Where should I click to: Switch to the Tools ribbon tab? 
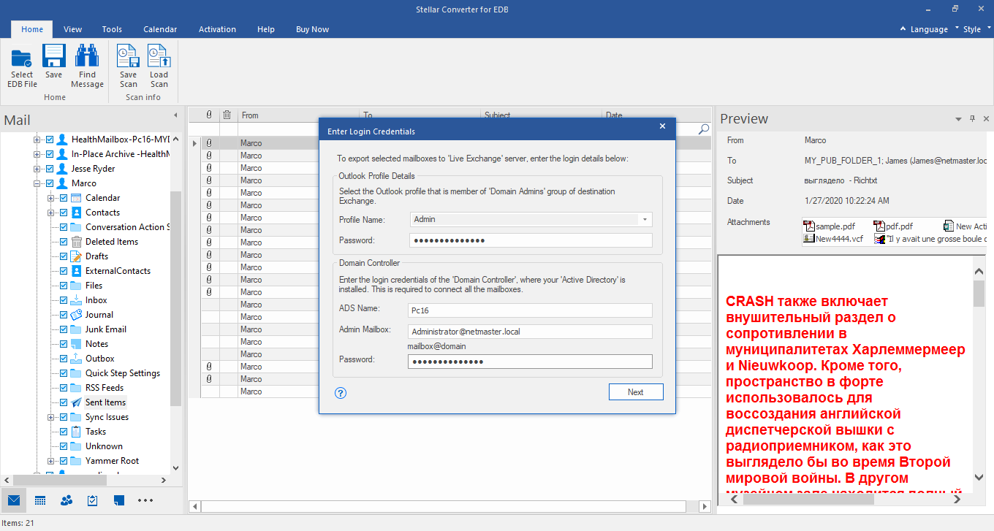[x=112, y=29]
